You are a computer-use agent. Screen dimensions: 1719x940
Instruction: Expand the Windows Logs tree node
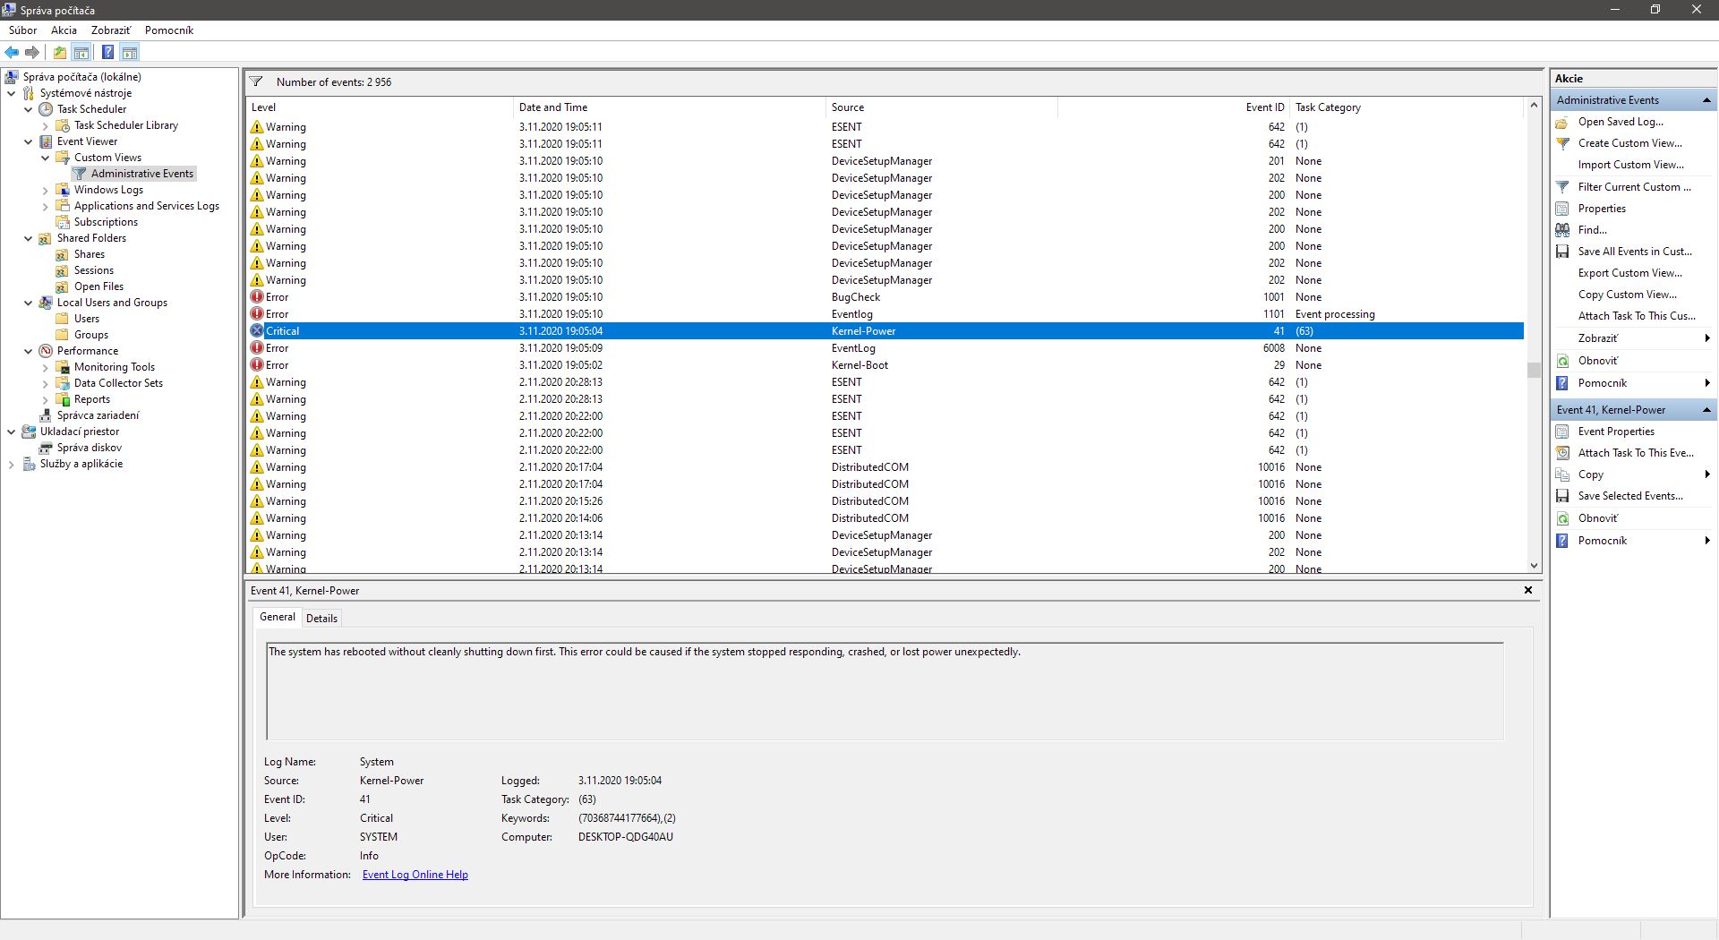pyautogui.click(x=46, y=190)
